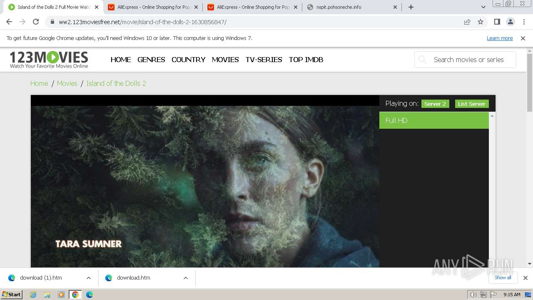533x300 pixels.
Task: Open the List Server button
Action: [x=472, y=104]
